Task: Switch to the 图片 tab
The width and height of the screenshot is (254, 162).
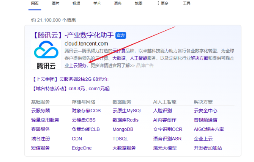Action: 55,3
